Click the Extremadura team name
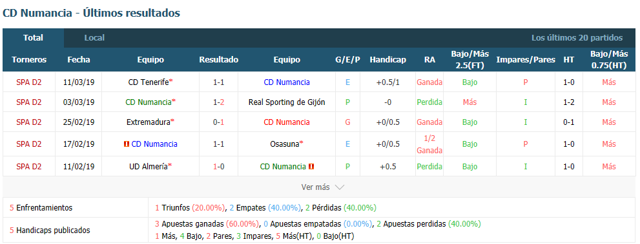The height and width of the screenshot is (244, 640). [149, 122]
